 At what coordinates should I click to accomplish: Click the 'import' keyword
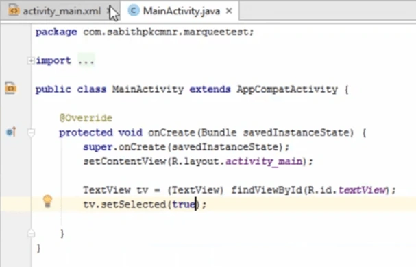53,61
